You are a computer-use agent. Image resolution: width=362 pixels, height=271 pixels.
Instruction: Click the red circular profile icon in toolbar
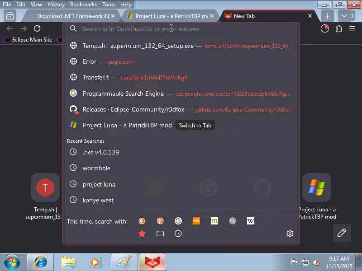[325, 28]
